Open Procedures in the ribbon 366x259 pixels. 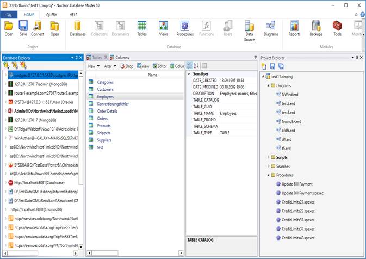coord(185,28)
